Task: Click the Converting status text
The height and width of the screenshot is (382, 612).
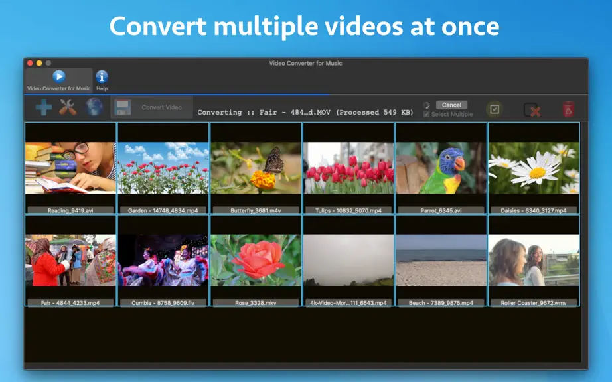Action: click(305, 112)
